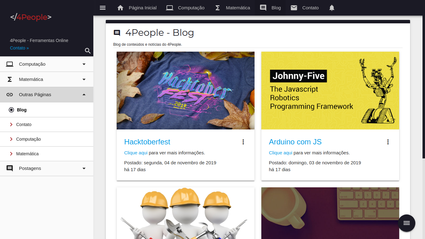425x239 pixels.
Task: Click 'Postado: domingo, 03 de novembro de 2019' text
Action: pos(315,163)
